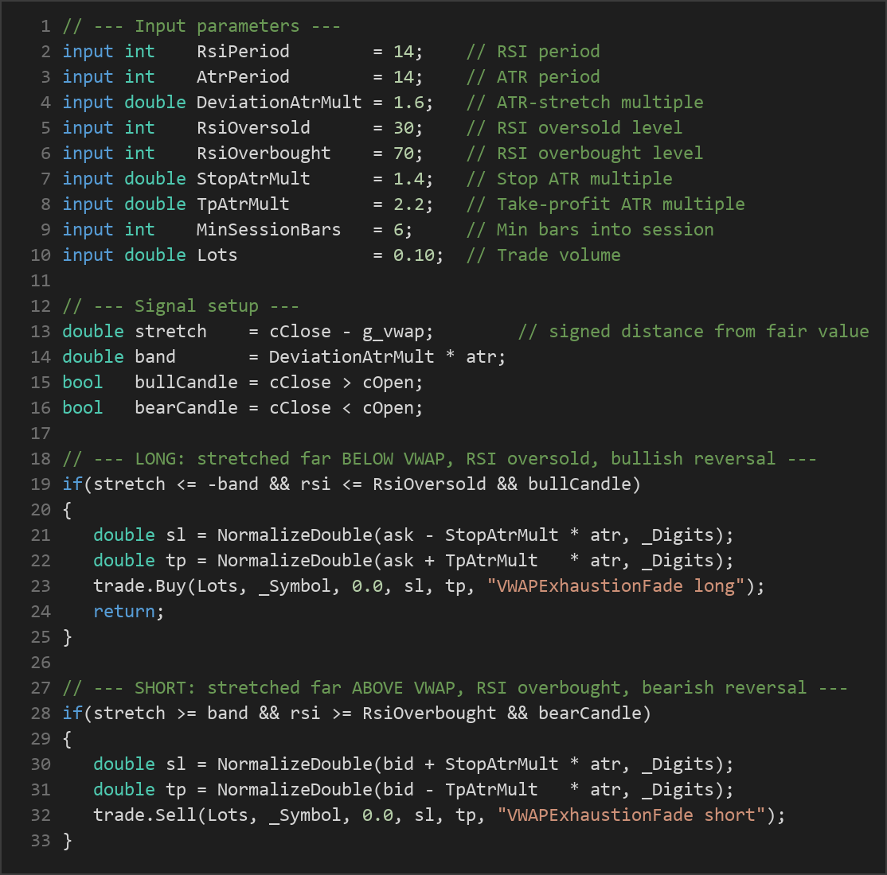This screenshot has width=887, height=875.
Task: Click the RsiOverbought input name
Action: pos(263,154)
